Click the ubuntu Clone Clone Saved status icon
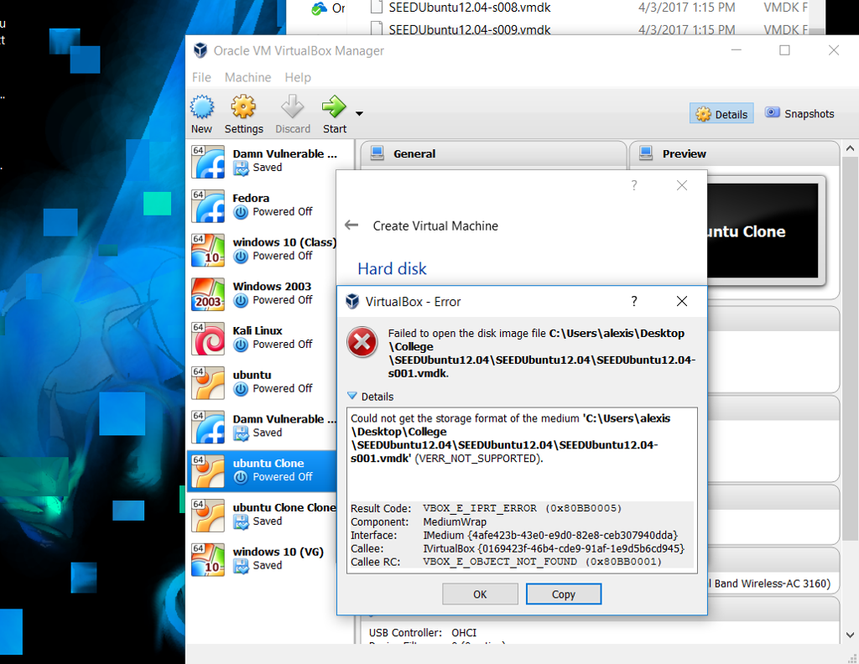The width and height of the screenshot is (859, 664). click(241, 521)
